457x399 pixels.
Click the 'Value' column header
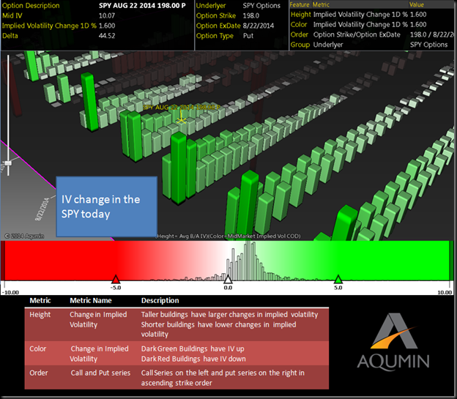point(417,4)
